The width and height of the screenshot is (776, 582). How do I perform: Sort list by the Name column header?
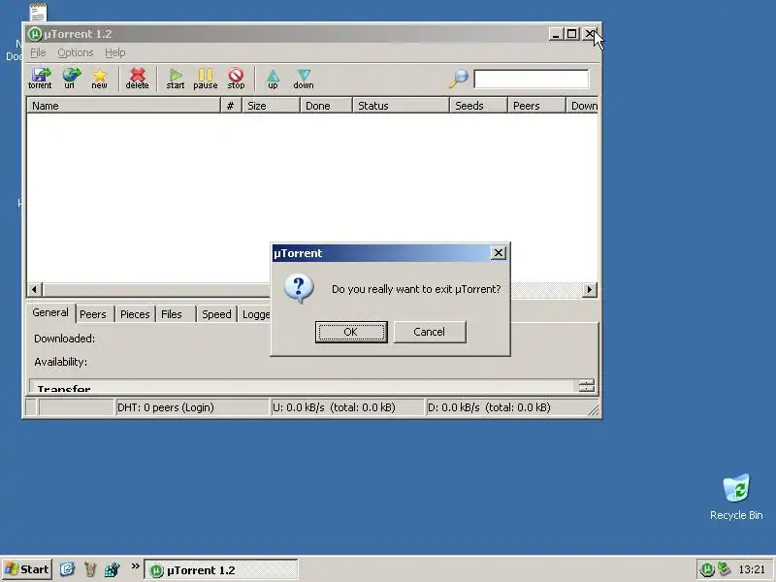(x=123, y=106)
